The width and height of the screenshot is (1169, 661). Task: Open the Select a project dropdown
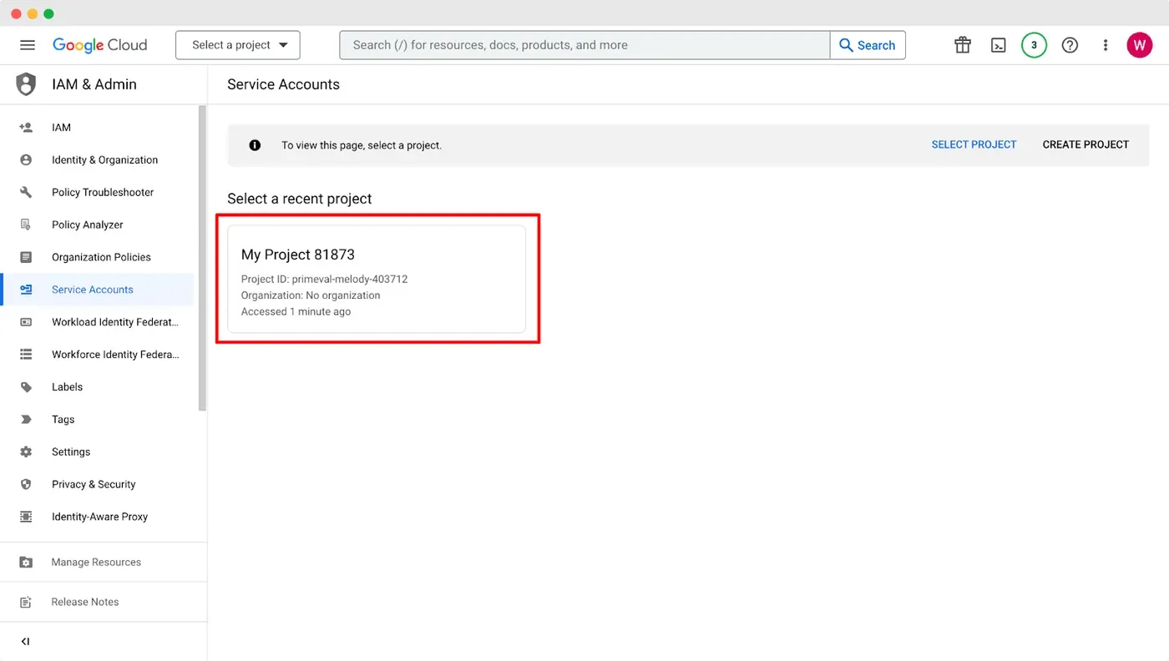238,45
